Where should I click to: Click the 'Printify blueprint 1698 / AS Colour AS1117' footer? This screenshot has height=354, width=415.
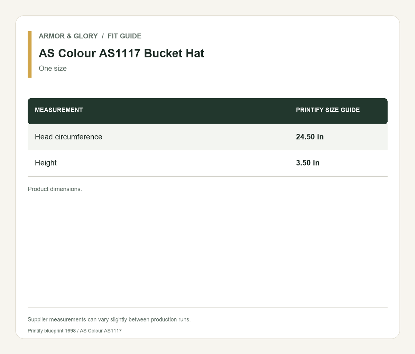coord(75,331)
